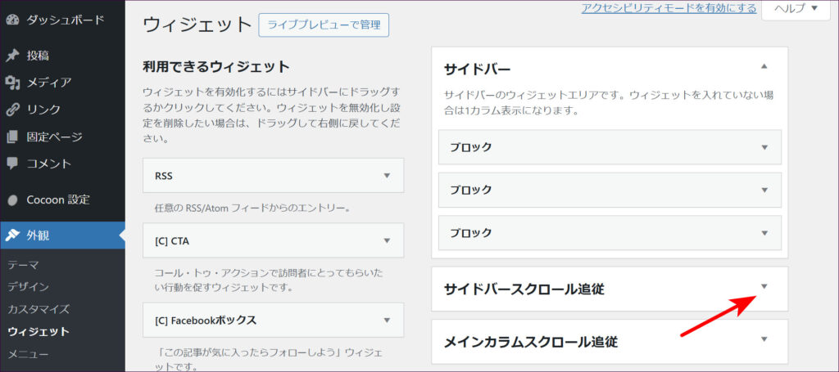Click the paintbrush icon beside 外観
This screenshot has height=372, width=839.
pos(12,235)
